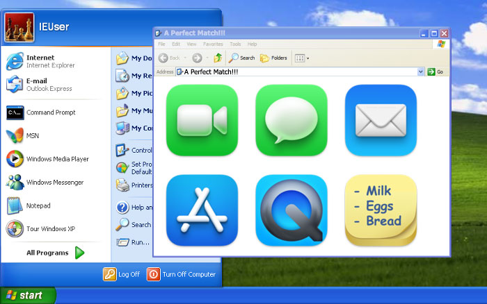487x304 pixels.
Task: Launch Windows Media Player
Action: tap(47, 159)
